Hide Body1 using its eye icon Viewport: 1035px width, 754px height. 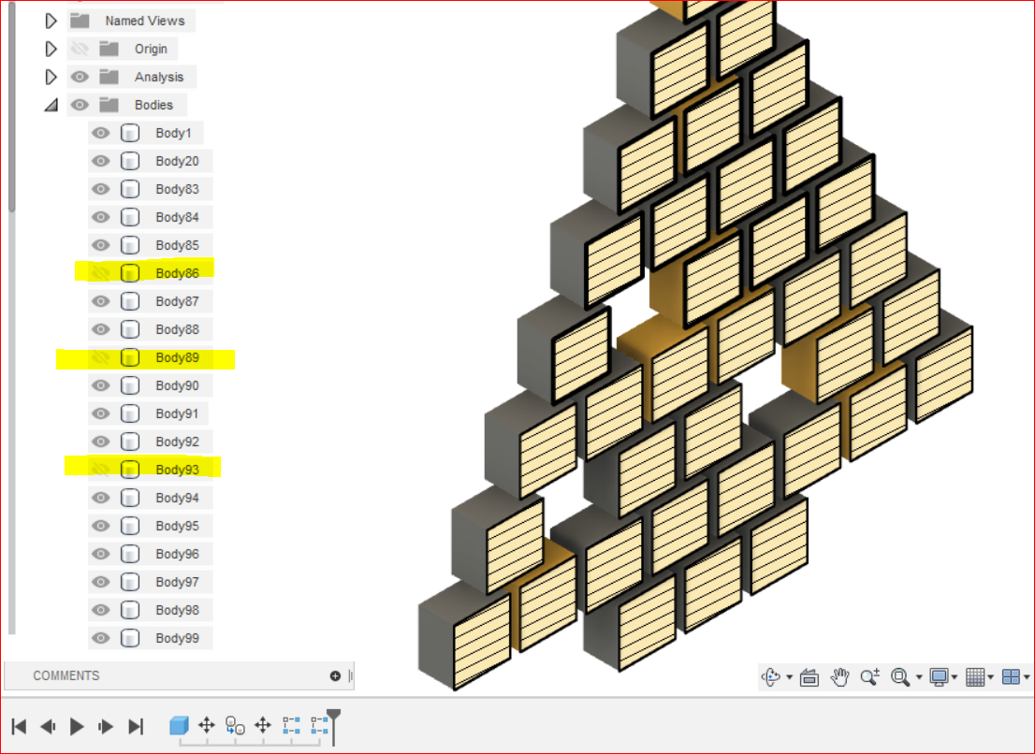[x=100, y=133]
